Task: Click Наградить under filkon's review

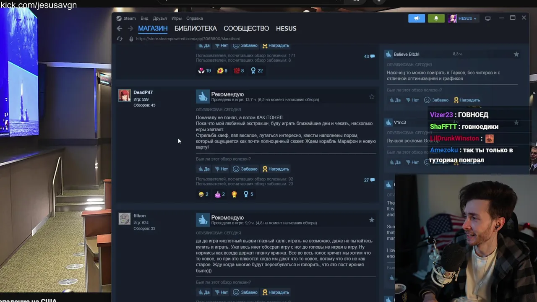Action: pos(276,292)
